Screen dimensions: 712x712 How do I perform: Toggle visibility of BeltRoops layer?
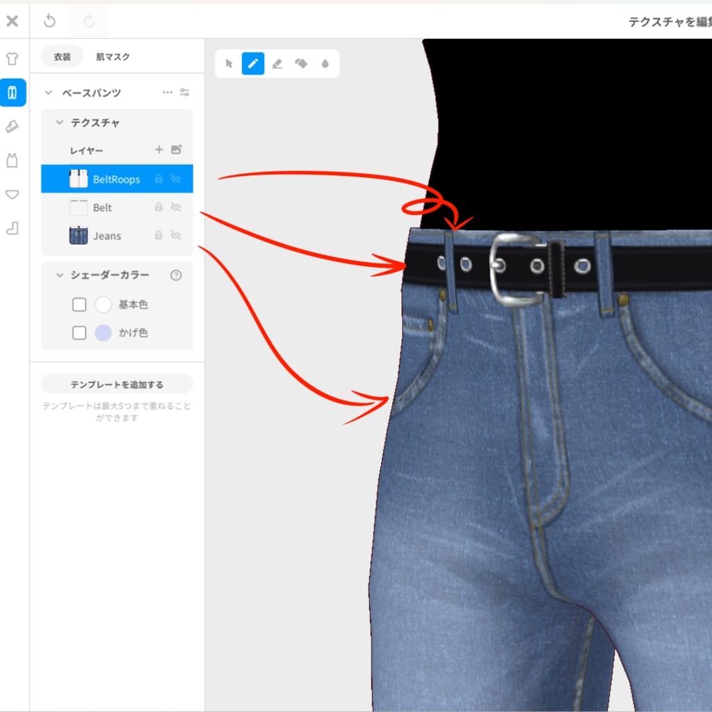(176, 179)
